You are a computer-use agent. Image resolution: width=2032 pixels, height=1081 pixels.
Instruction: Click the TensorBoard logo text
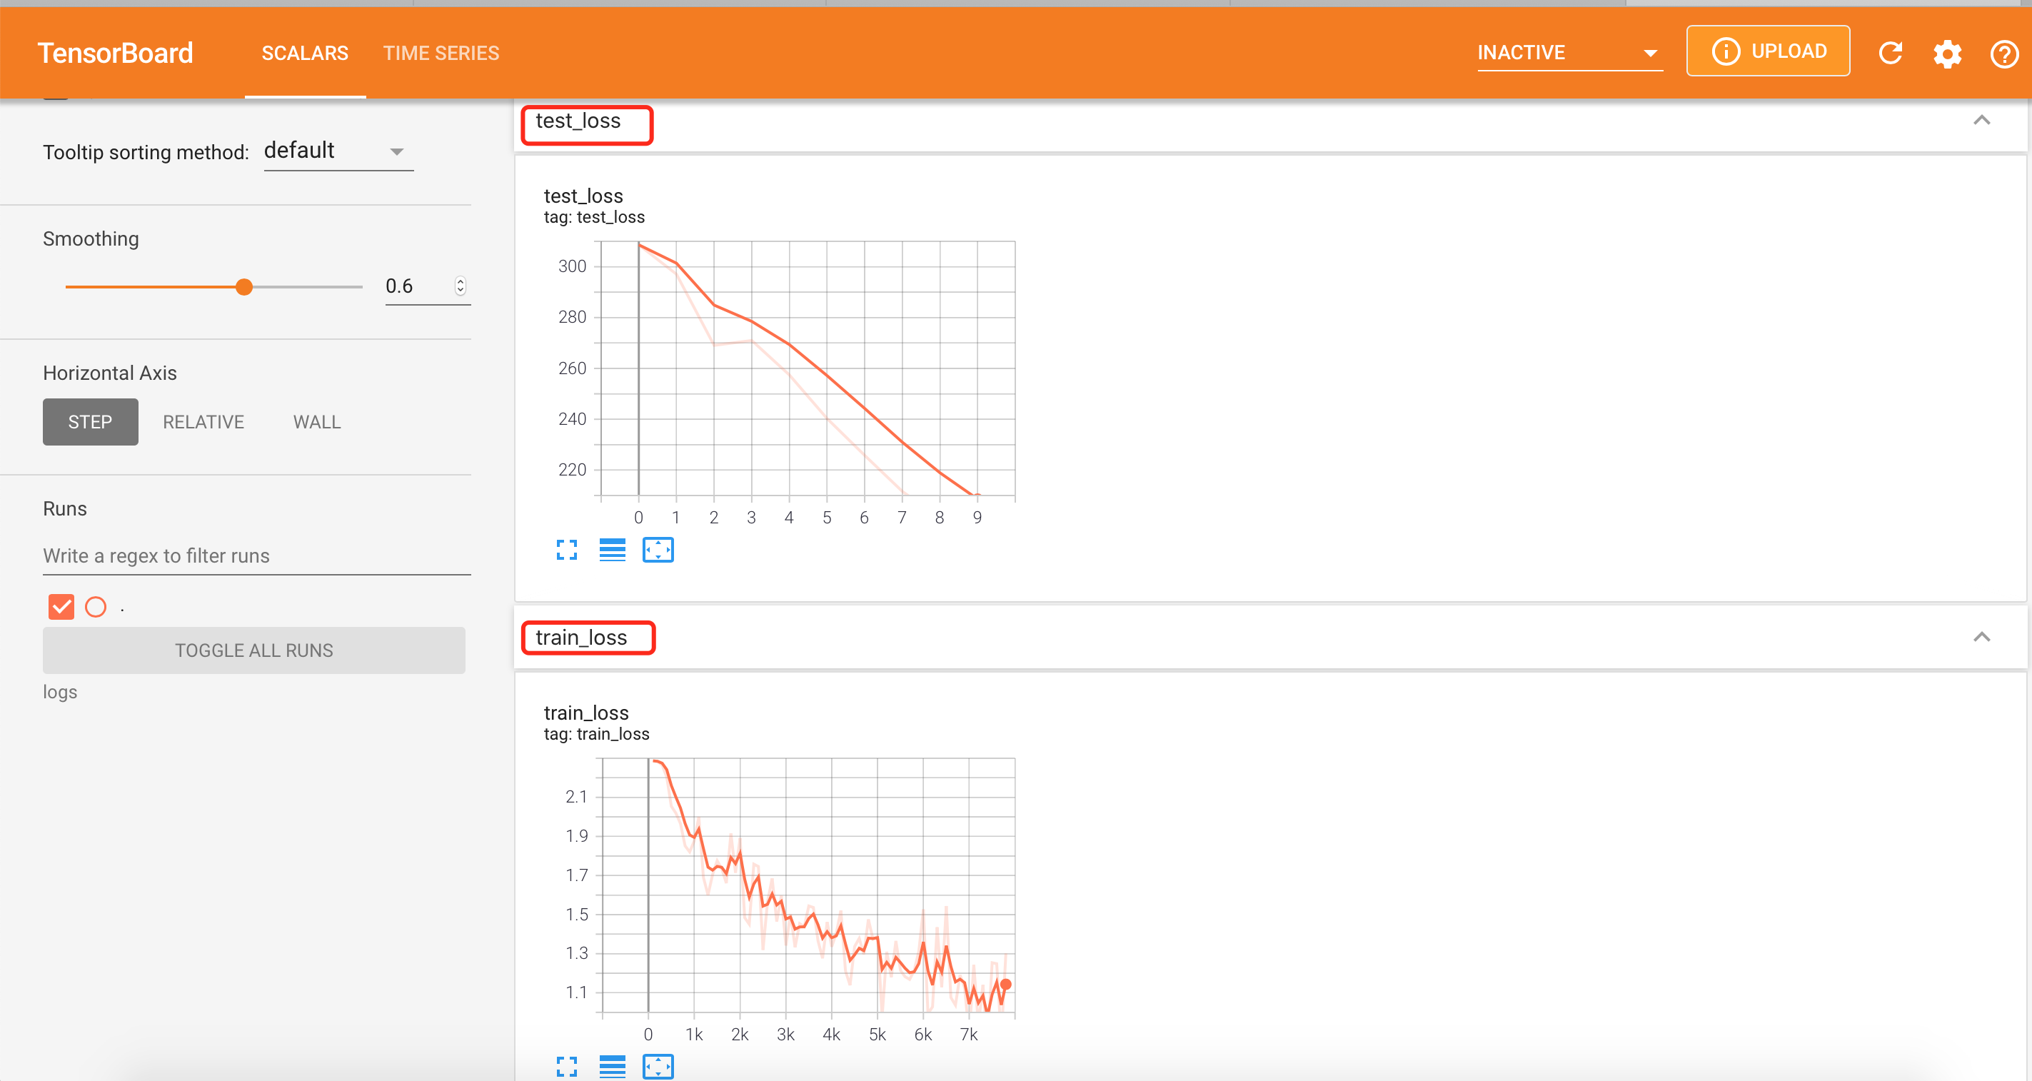pyautogui.click(x=115, y=53)
